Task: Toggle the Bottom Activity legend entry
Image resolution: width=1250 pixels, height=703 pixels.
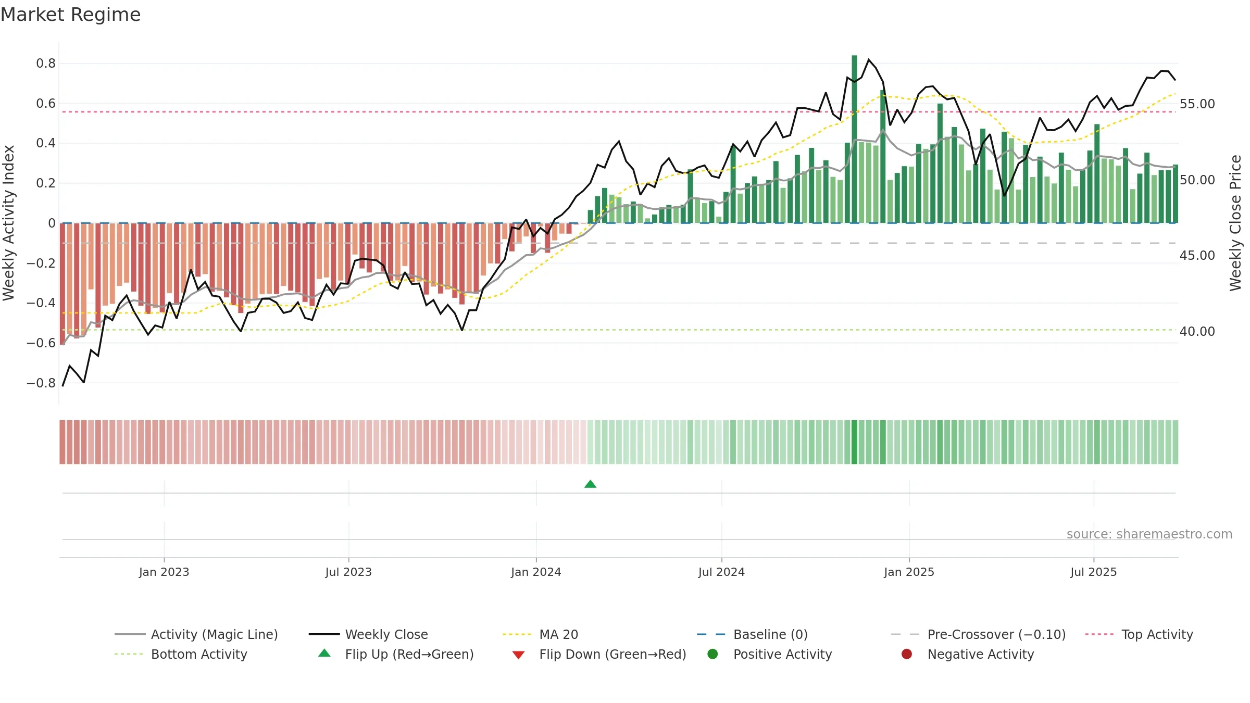Action: [x=181, y=654]
